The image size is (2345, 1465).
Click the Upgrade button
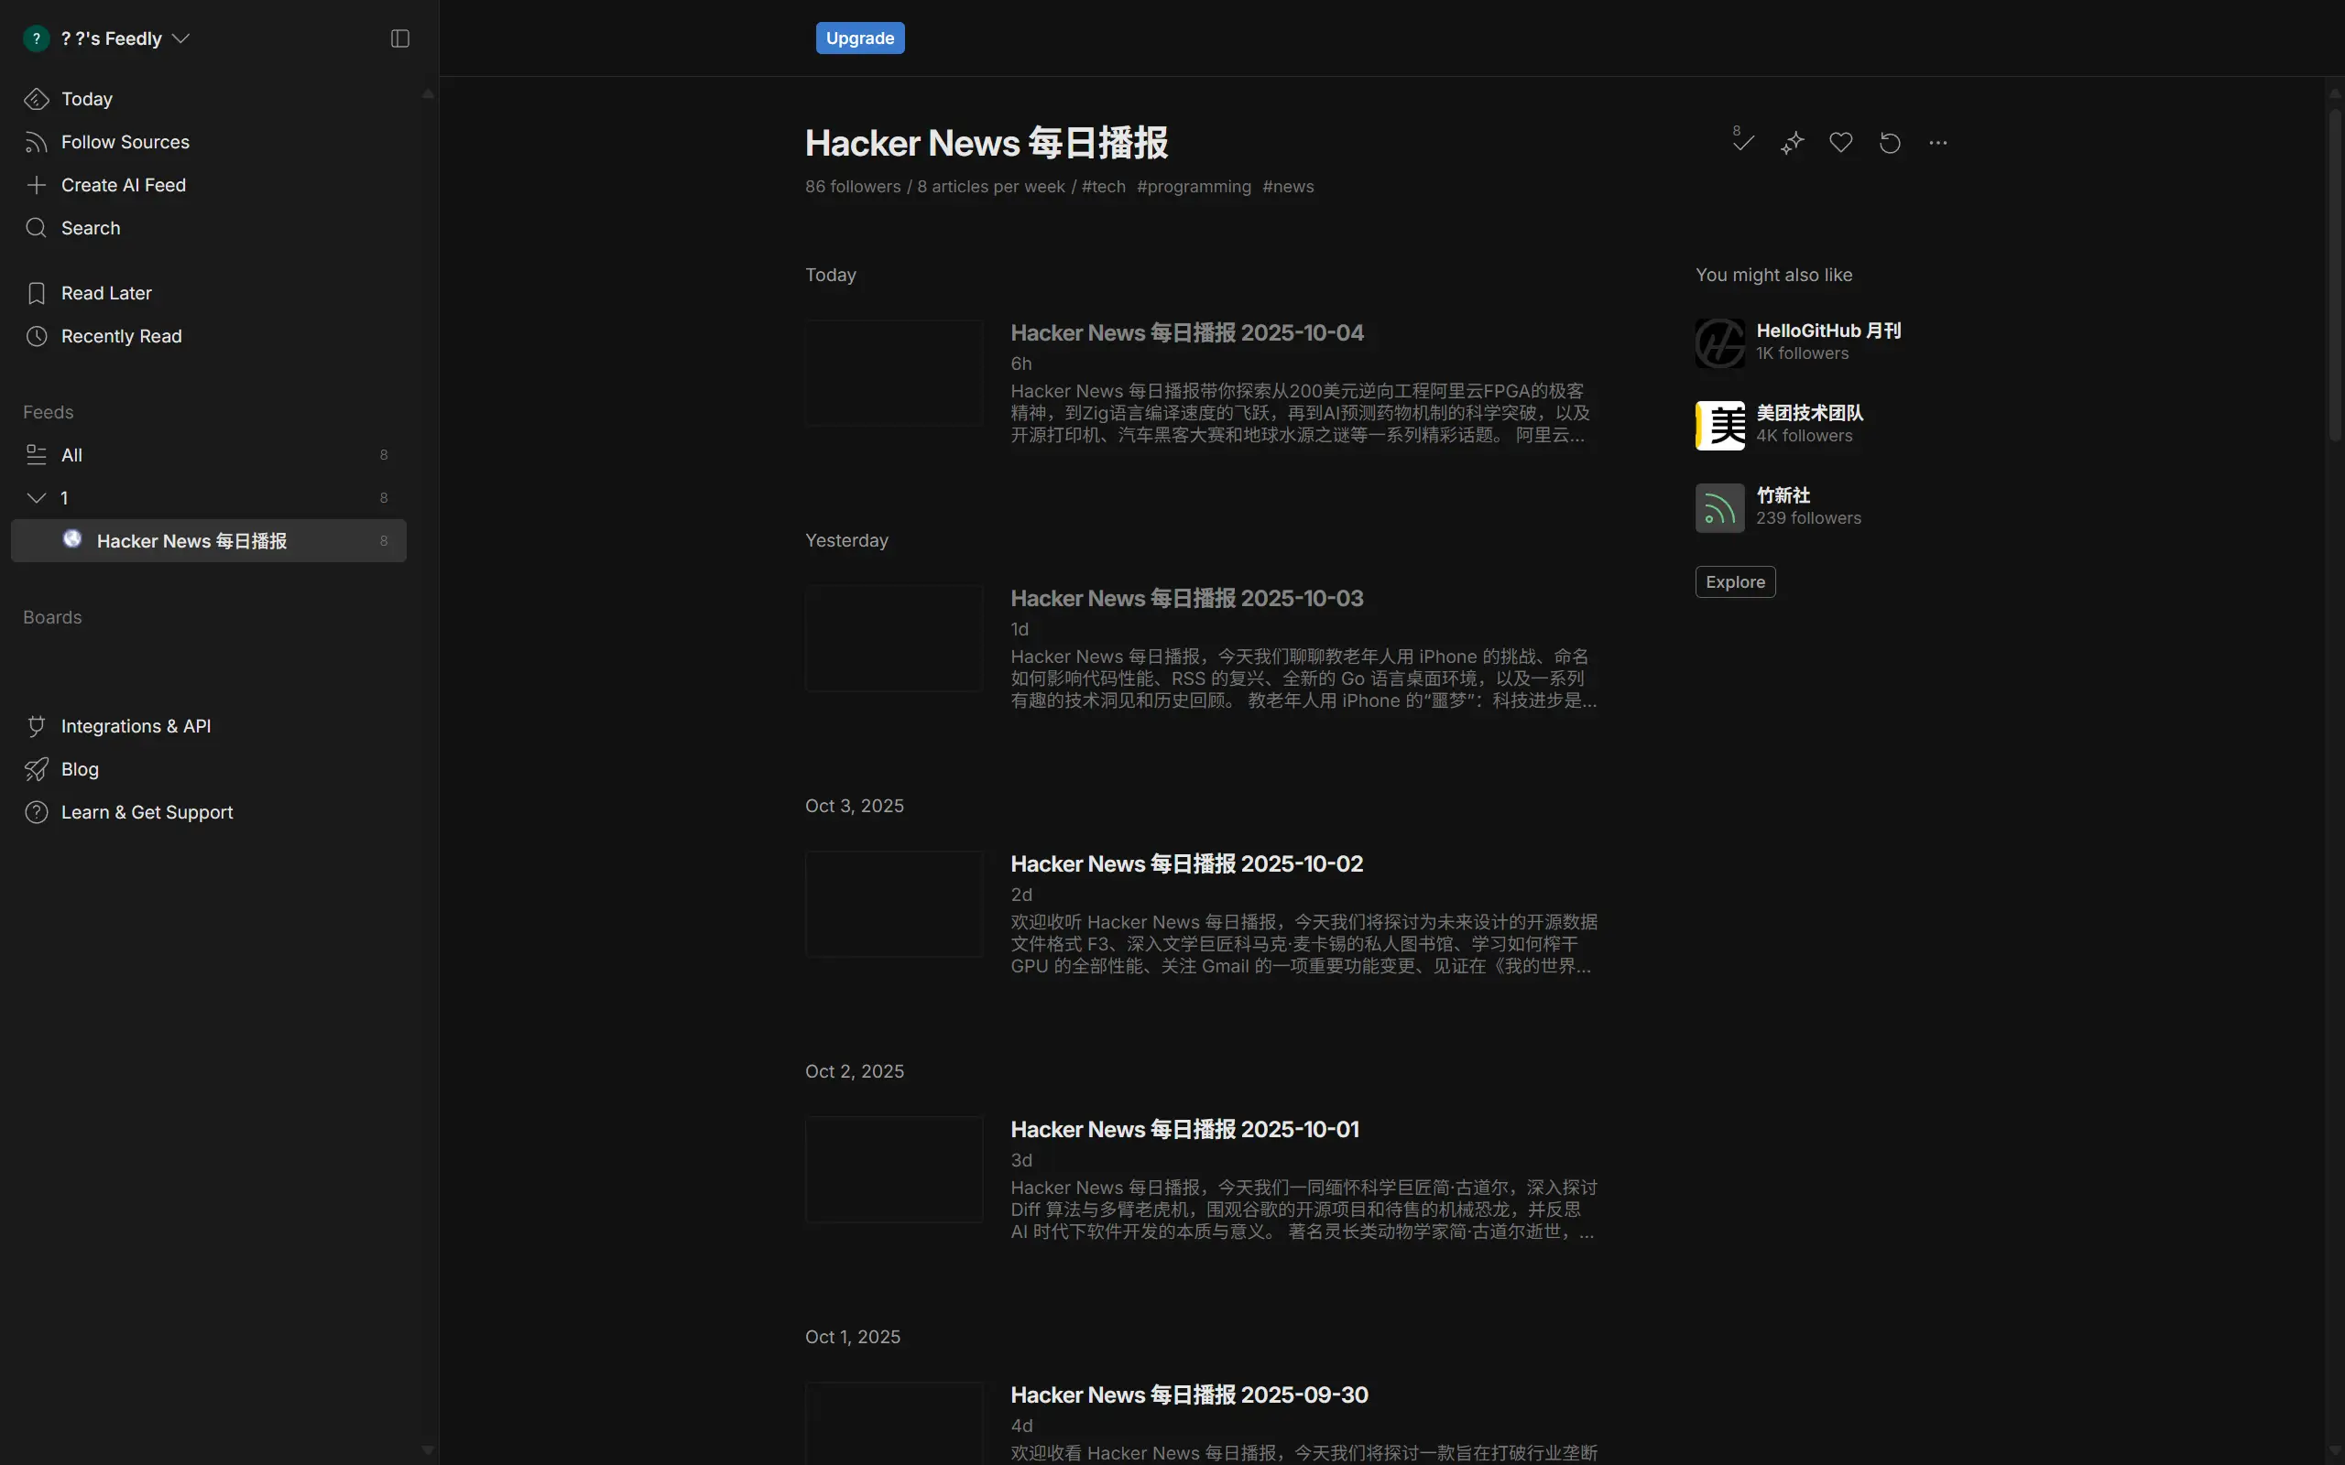(859, 38)
